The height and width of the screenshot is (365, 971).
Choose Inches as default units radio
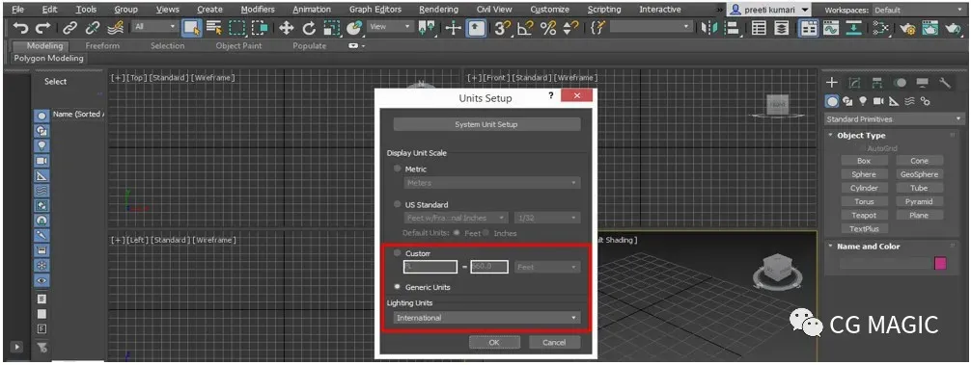click(x=485, y=233)
